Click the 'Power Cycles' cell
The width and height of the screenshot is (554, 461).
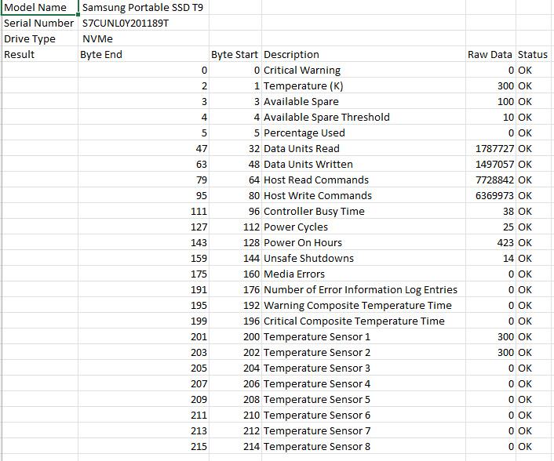[x=363, y=227]
